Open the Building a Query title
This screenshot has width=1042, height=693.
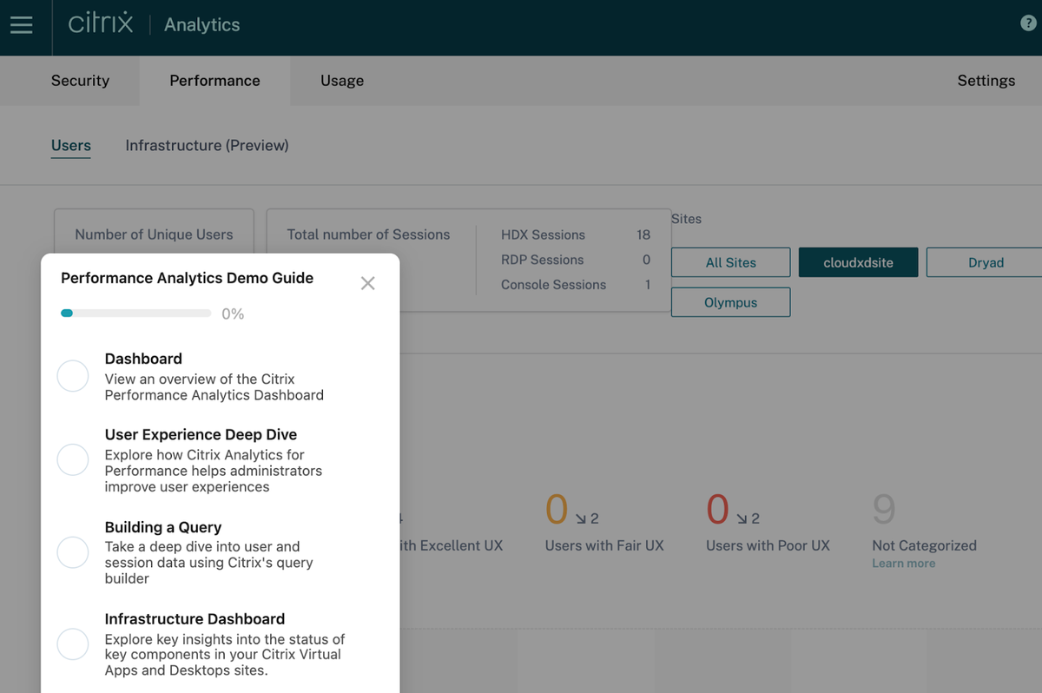pos(163,527)
